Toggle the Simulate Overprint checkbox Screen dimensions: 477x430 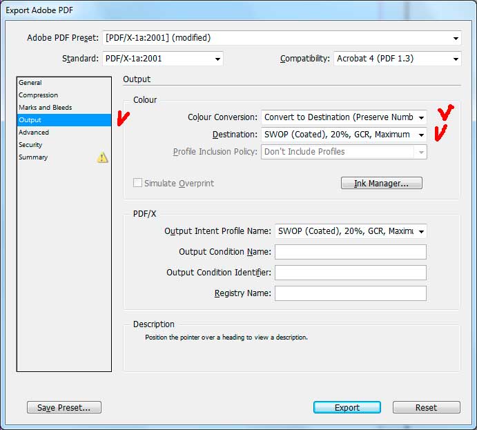point(137,183)
